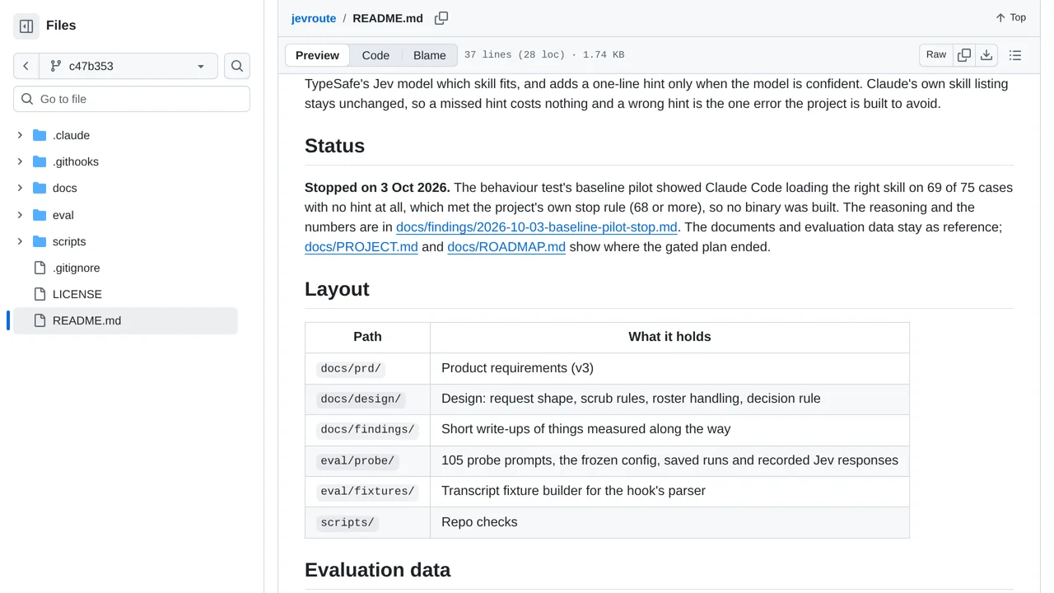1054x593 pixels.
Task: Open the c47b353 branch dropdown
Action: (x=128, y=66)
